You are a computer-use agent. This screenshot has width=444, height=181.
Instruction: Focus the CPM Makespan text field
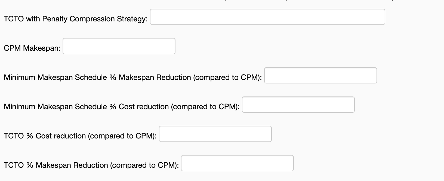click(x=119, y=46)
